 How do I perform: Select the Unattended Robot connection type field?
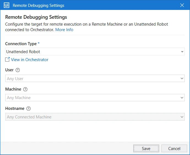tap(95, 52)
